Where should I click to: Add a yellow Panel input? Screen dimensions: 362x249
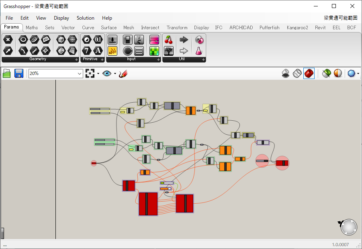[112, 51]
